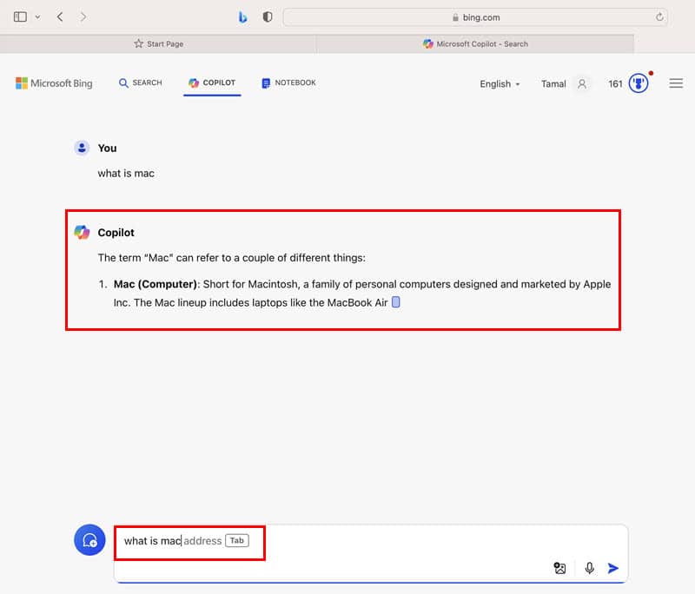Click "The term Mac can refer" sentence
Image resolution: width=695 pixels, height=594 pixels.
[231, 258]
